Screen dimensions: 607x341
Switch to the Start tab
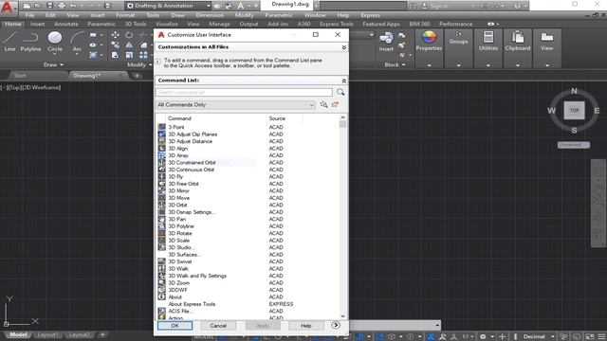coord(20,76)
